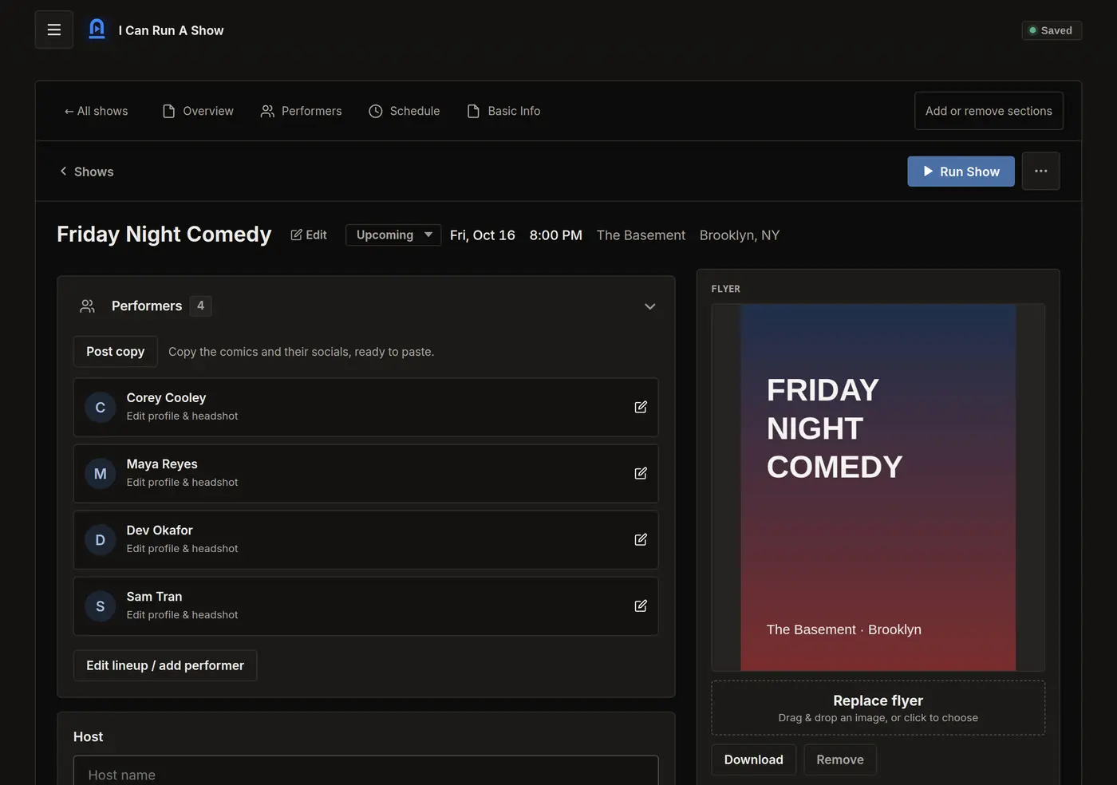Click Maya Reyes's avatar M
The image size is (1117, 785).
pyautogui.click(x=101, y=474)
